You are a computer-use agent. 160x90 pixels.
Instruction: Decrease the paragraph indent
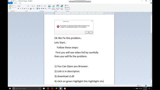click(x=37, y=6)
